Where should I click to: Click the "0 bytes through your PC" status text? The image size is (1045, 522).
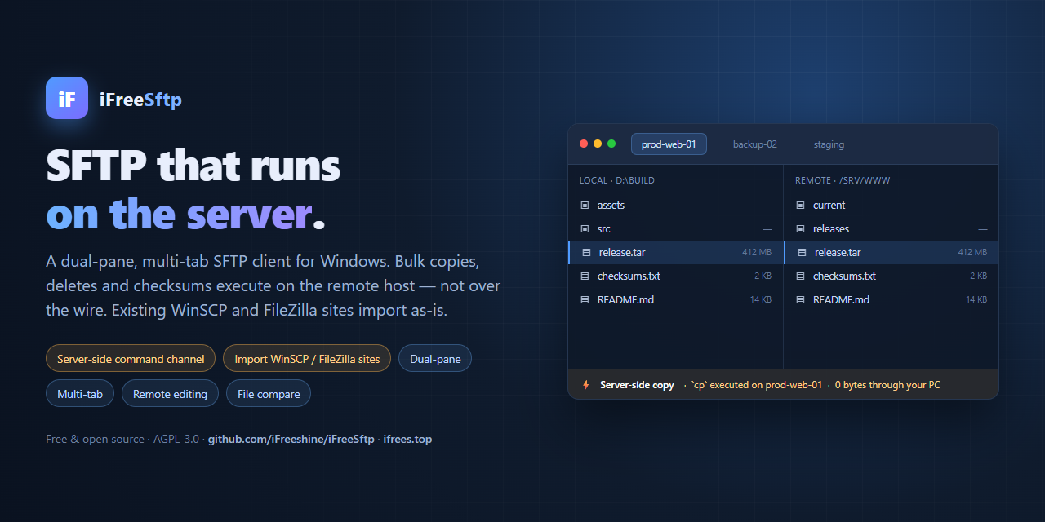click(887, 385)
